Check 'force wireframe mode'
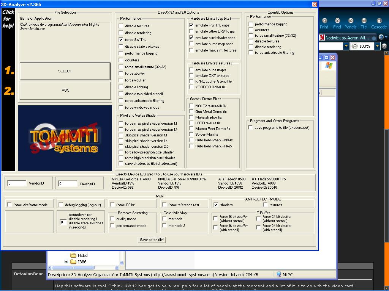The image size is (389, 291). pyautogui.click(x=9, y=205)
